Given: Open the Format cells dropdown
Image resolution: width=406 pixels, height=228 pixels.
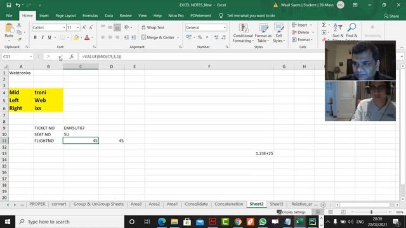Looking at the screenshot, I should (311, 39).
